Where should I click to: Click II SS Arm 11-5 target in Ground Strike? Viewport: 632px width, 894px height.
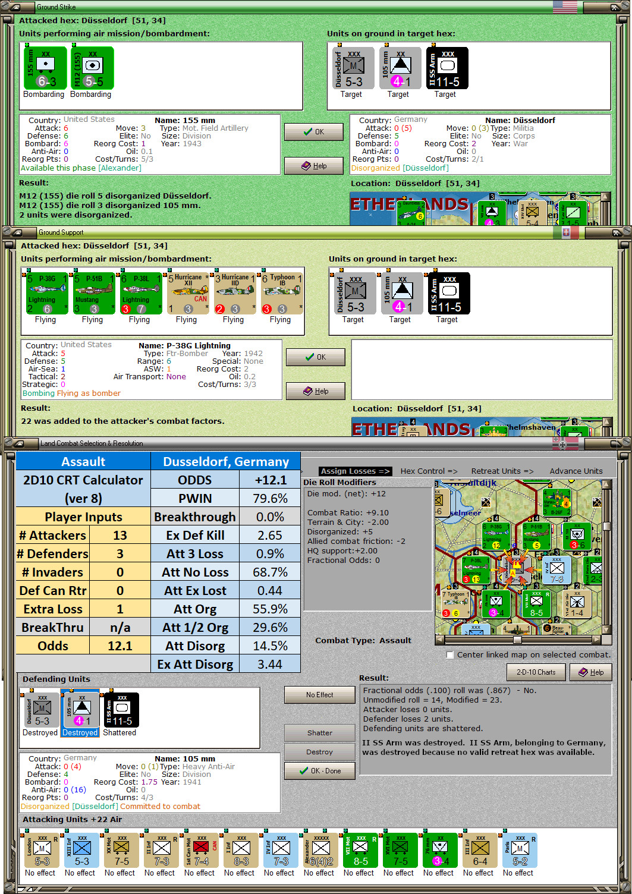pos(447,68)
